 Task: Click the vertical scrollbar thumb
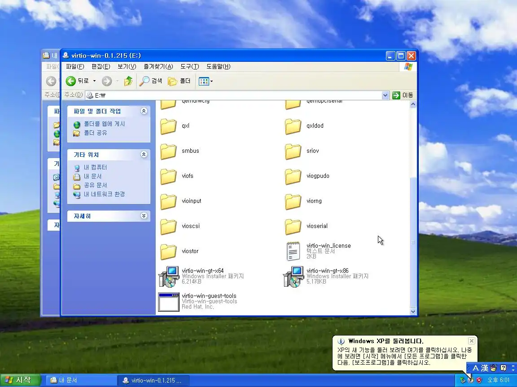(x=413, y=242)
